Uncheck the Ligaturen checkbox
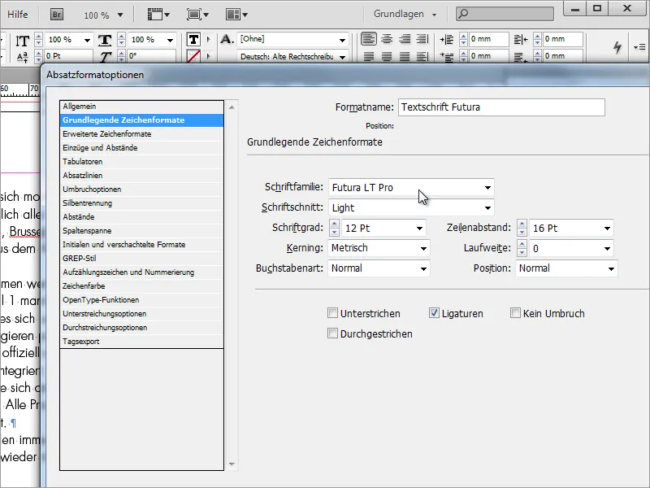The width and height of the screenshot is (650, 488). coord(434,313)
